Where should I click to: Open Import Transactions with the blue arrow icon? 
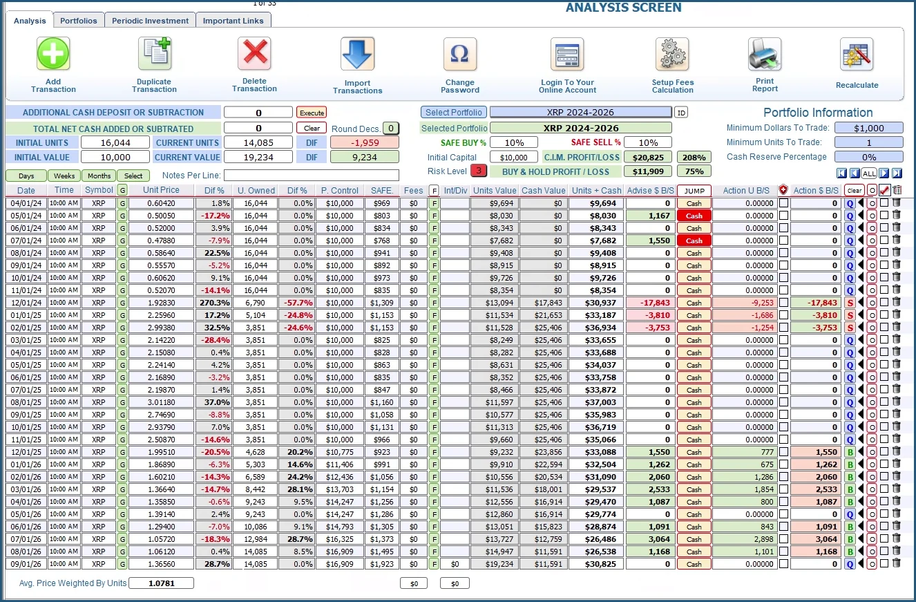pyautogui.click(x=358, y=54)
